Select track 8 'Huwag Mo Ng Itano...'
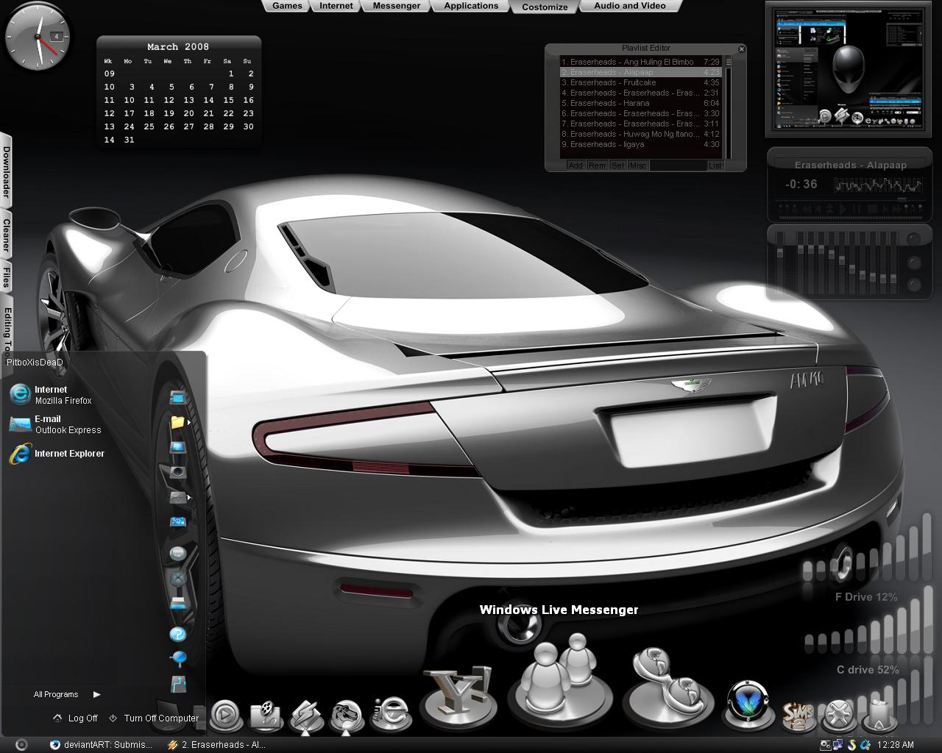This screenshot has height=753, width=942. click(640, 134)
